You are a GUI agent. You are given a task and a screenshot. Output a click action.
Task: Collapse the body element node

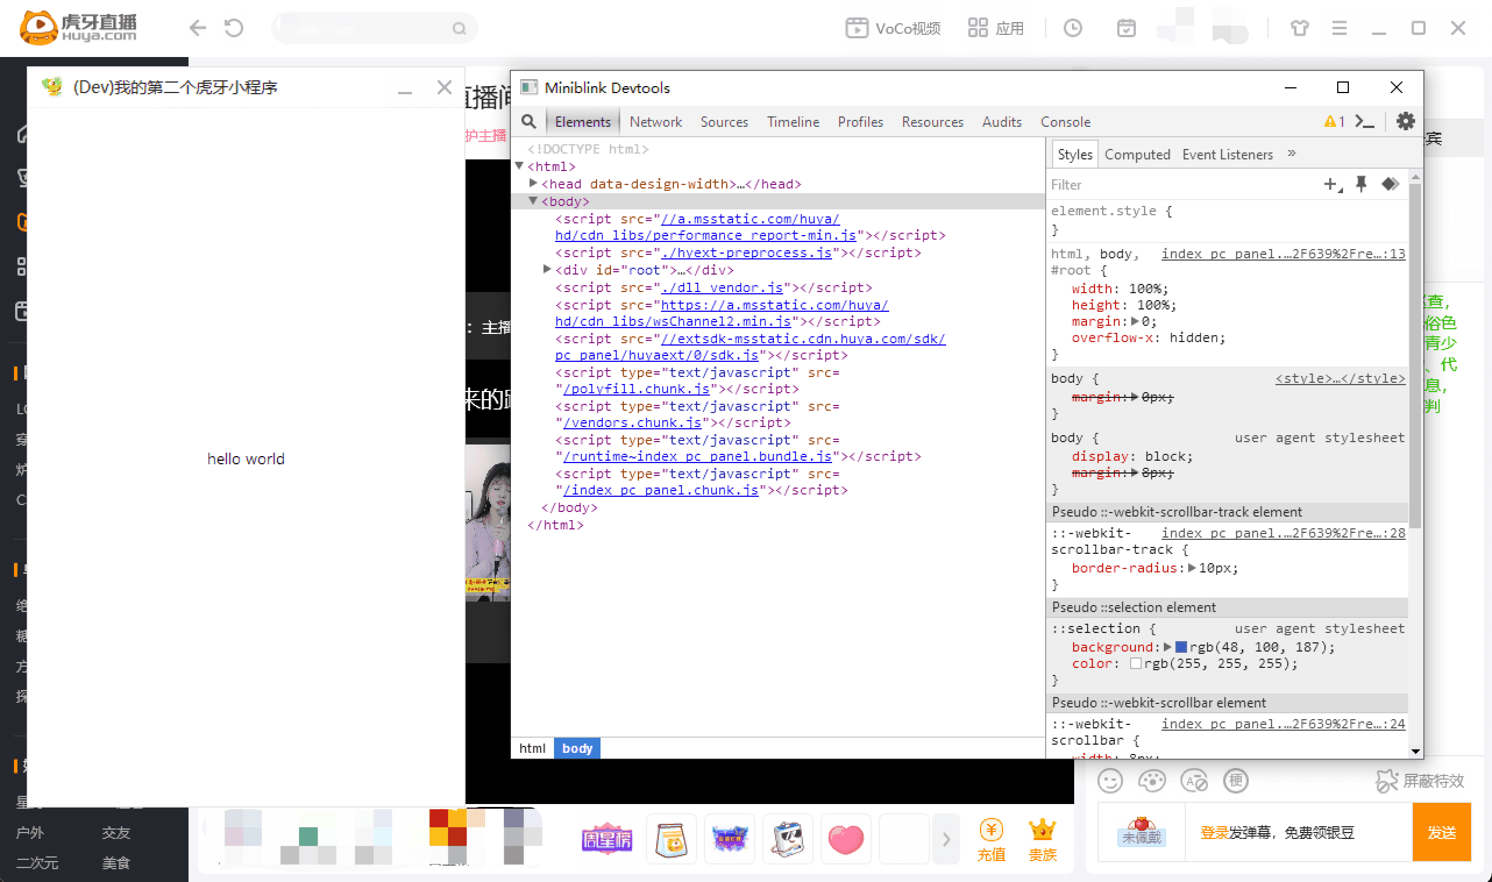coord(533,201)
